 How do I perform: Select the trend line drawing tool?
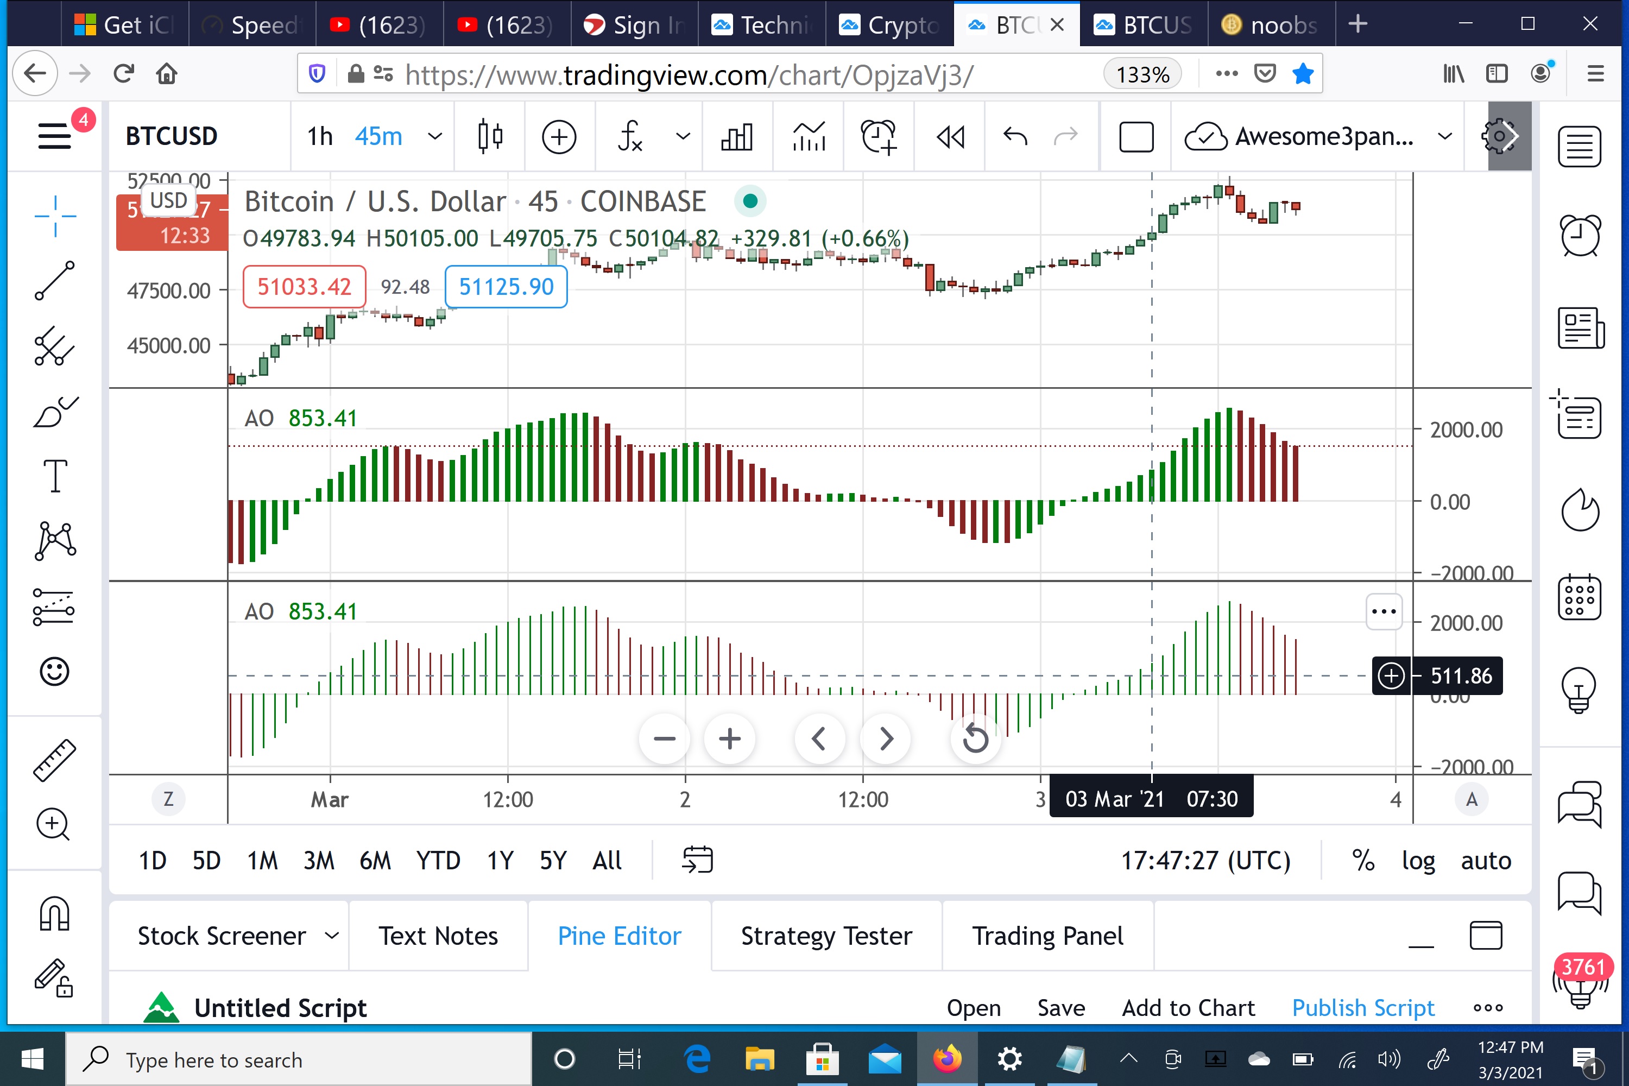pyautogui.click(x=55, y=281)
